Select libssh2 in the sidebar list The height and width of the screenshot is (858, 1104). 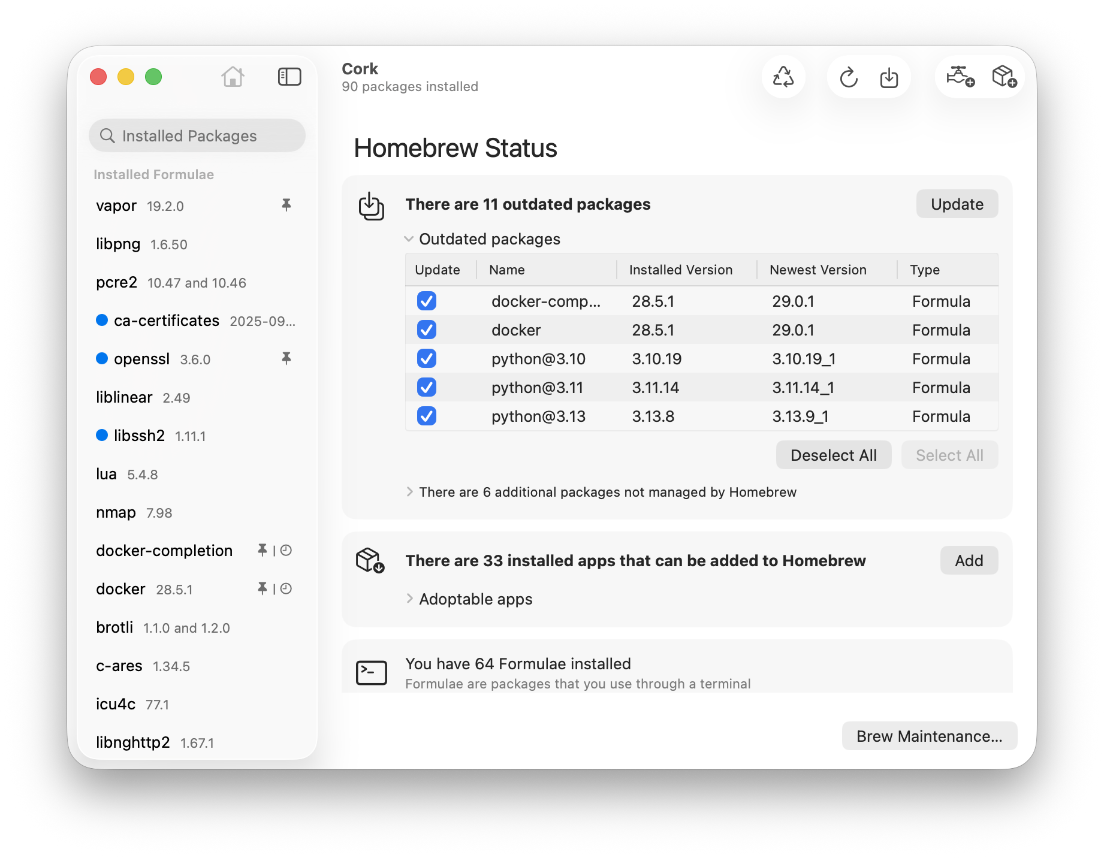(139, 436)
